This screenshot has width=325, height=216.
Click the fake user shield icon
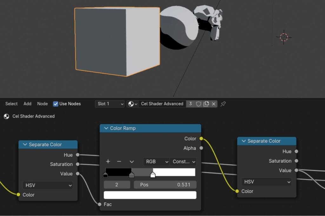coord(198,104)
